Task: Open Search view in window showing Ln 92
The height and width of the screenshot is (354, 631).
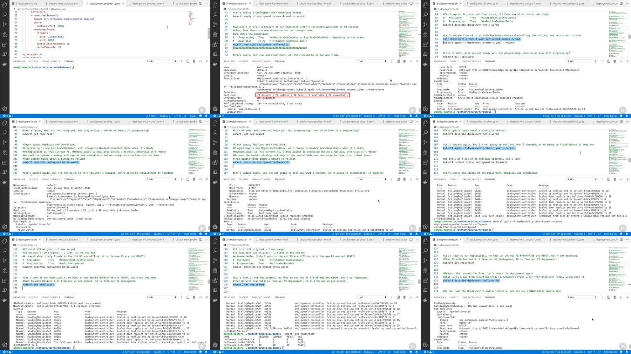Action: click(425, 15)
